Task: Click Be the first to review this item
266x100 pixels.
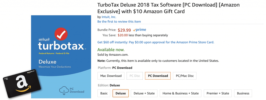Action: tap(119, 22)
